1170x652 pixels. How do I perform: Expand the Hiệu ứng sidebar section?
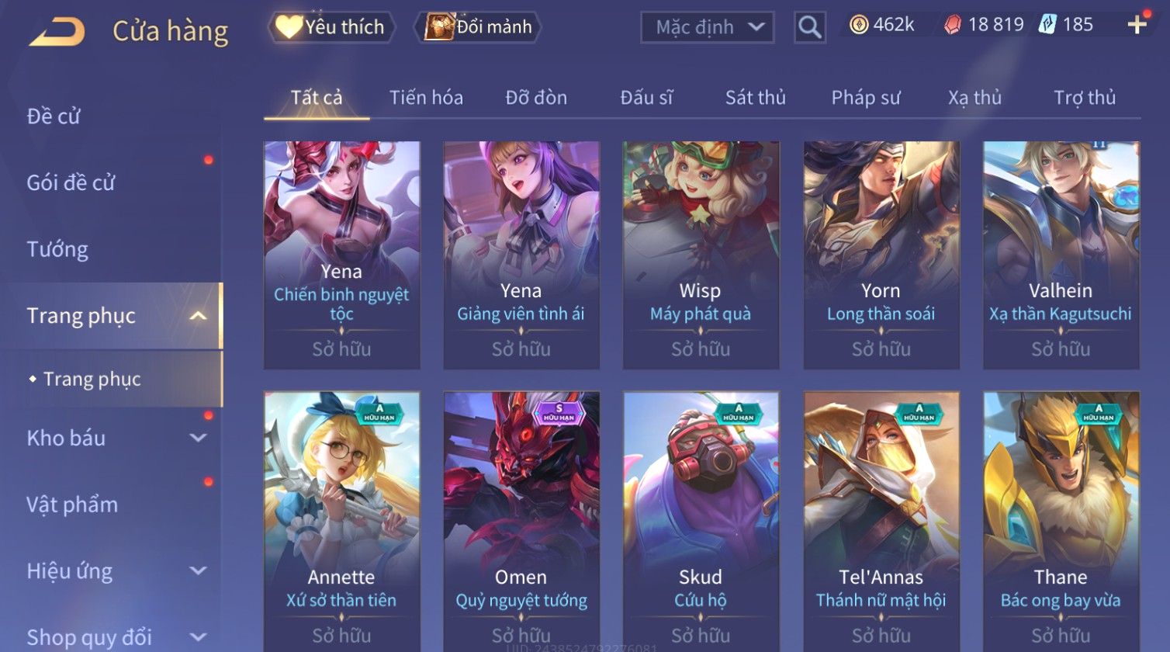pyautogui.click(x=198, y=570)
